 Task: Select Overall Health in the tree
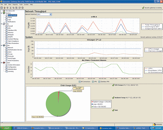[12, 15]
